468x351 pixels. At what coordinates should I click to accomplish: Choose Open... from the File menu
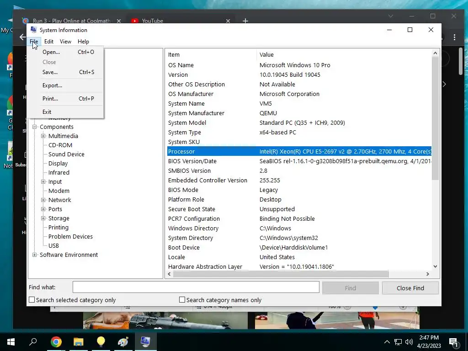66,52
